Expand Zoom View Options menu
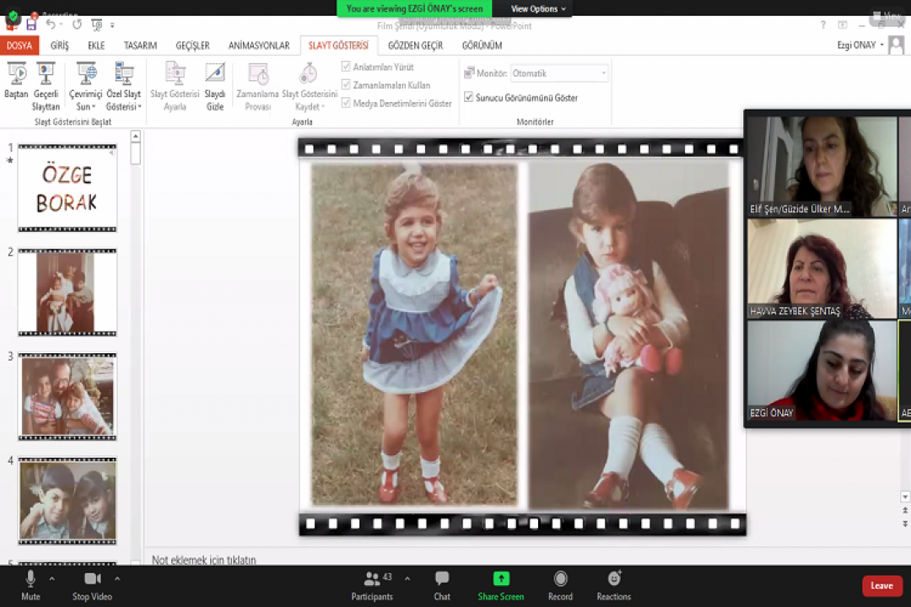 [537, 9]
